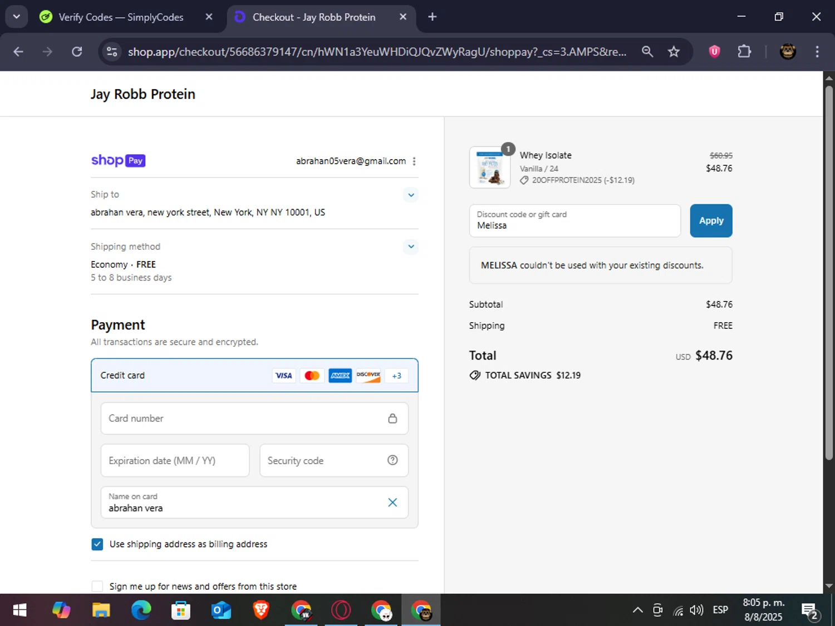Screen dimensions: 835x626
Task: Open the browser profile avatar
Action: click(788, 52)
